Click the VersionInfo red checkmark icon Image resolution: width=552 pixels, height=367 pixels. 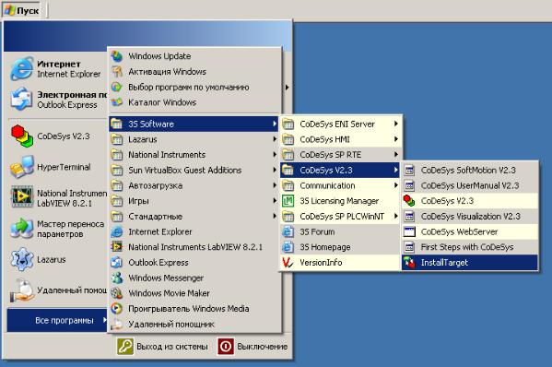(288, 263)
